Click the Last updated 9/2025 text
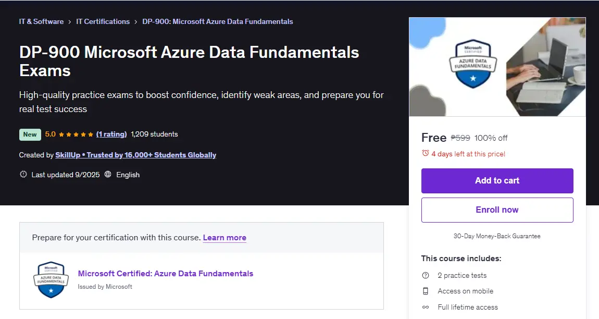 [x=65, y=175]
